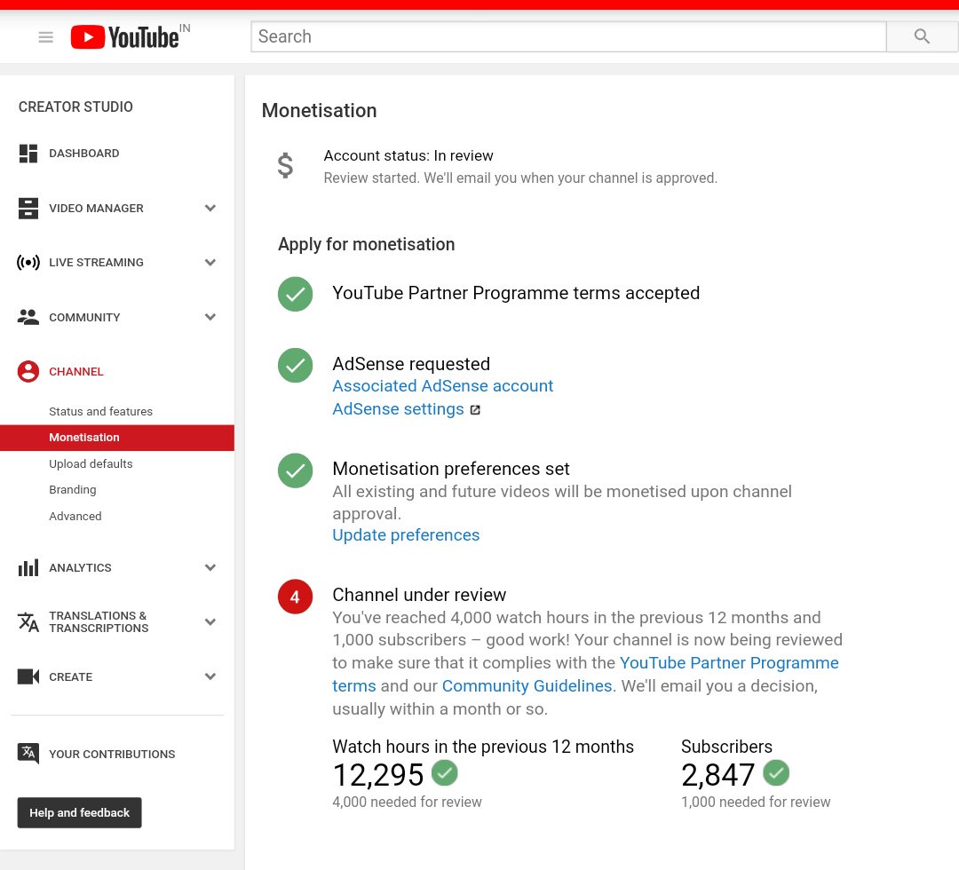959x870 pixels.
Task: Open the Video Manager section
Action: click(x=96, y=209)
